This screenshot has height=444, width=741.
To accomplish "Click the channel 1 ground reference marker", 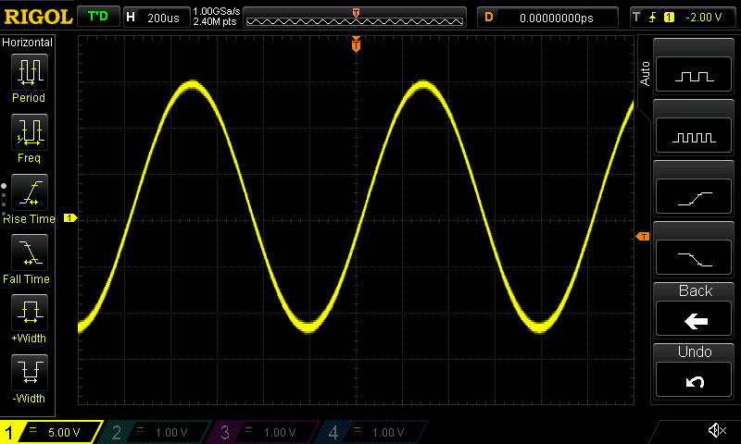I will pyautogui.click(x=70, y=218).
